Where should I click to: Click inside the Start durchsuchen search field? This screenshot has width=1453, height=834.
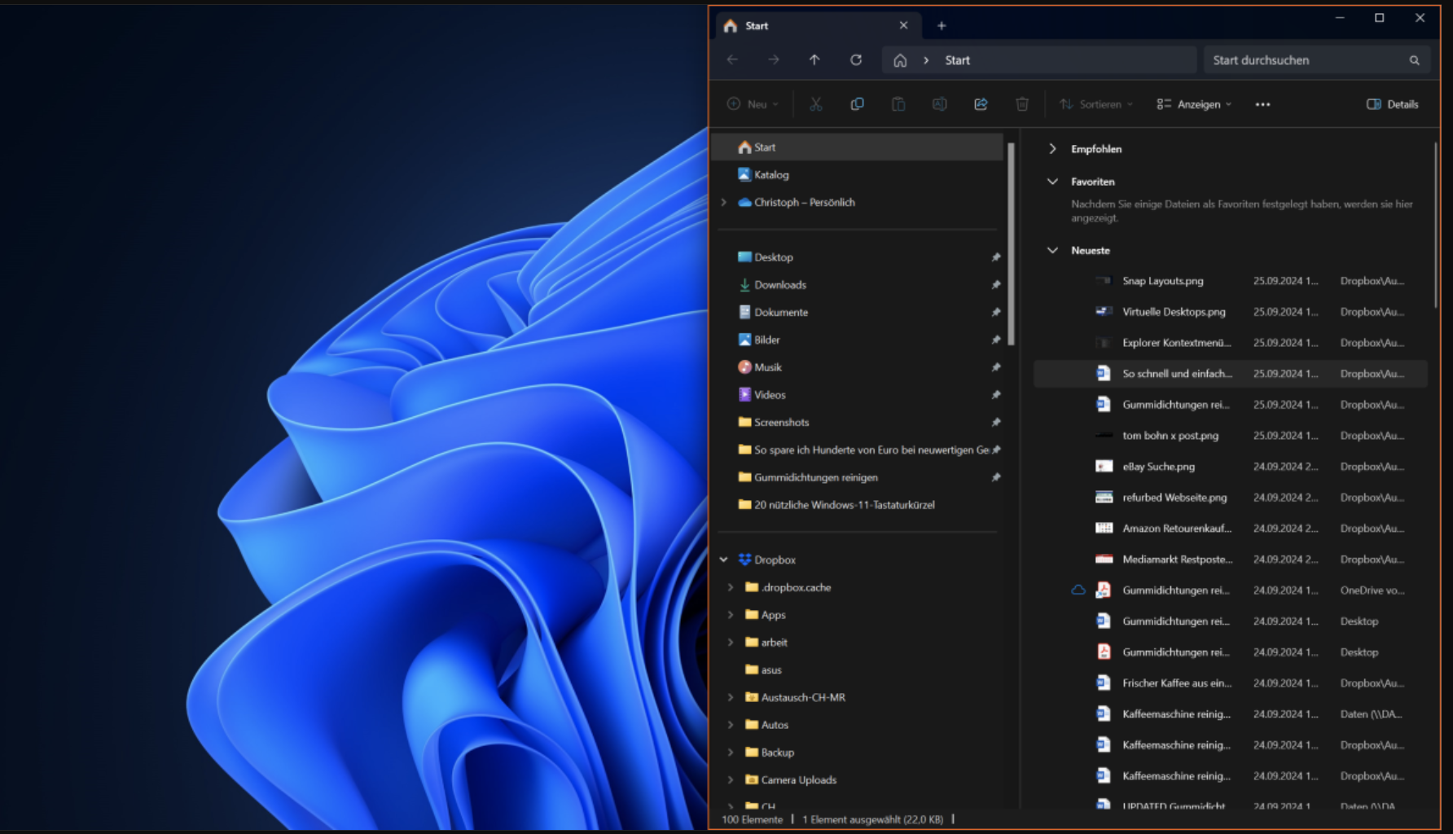(1303, 59)
